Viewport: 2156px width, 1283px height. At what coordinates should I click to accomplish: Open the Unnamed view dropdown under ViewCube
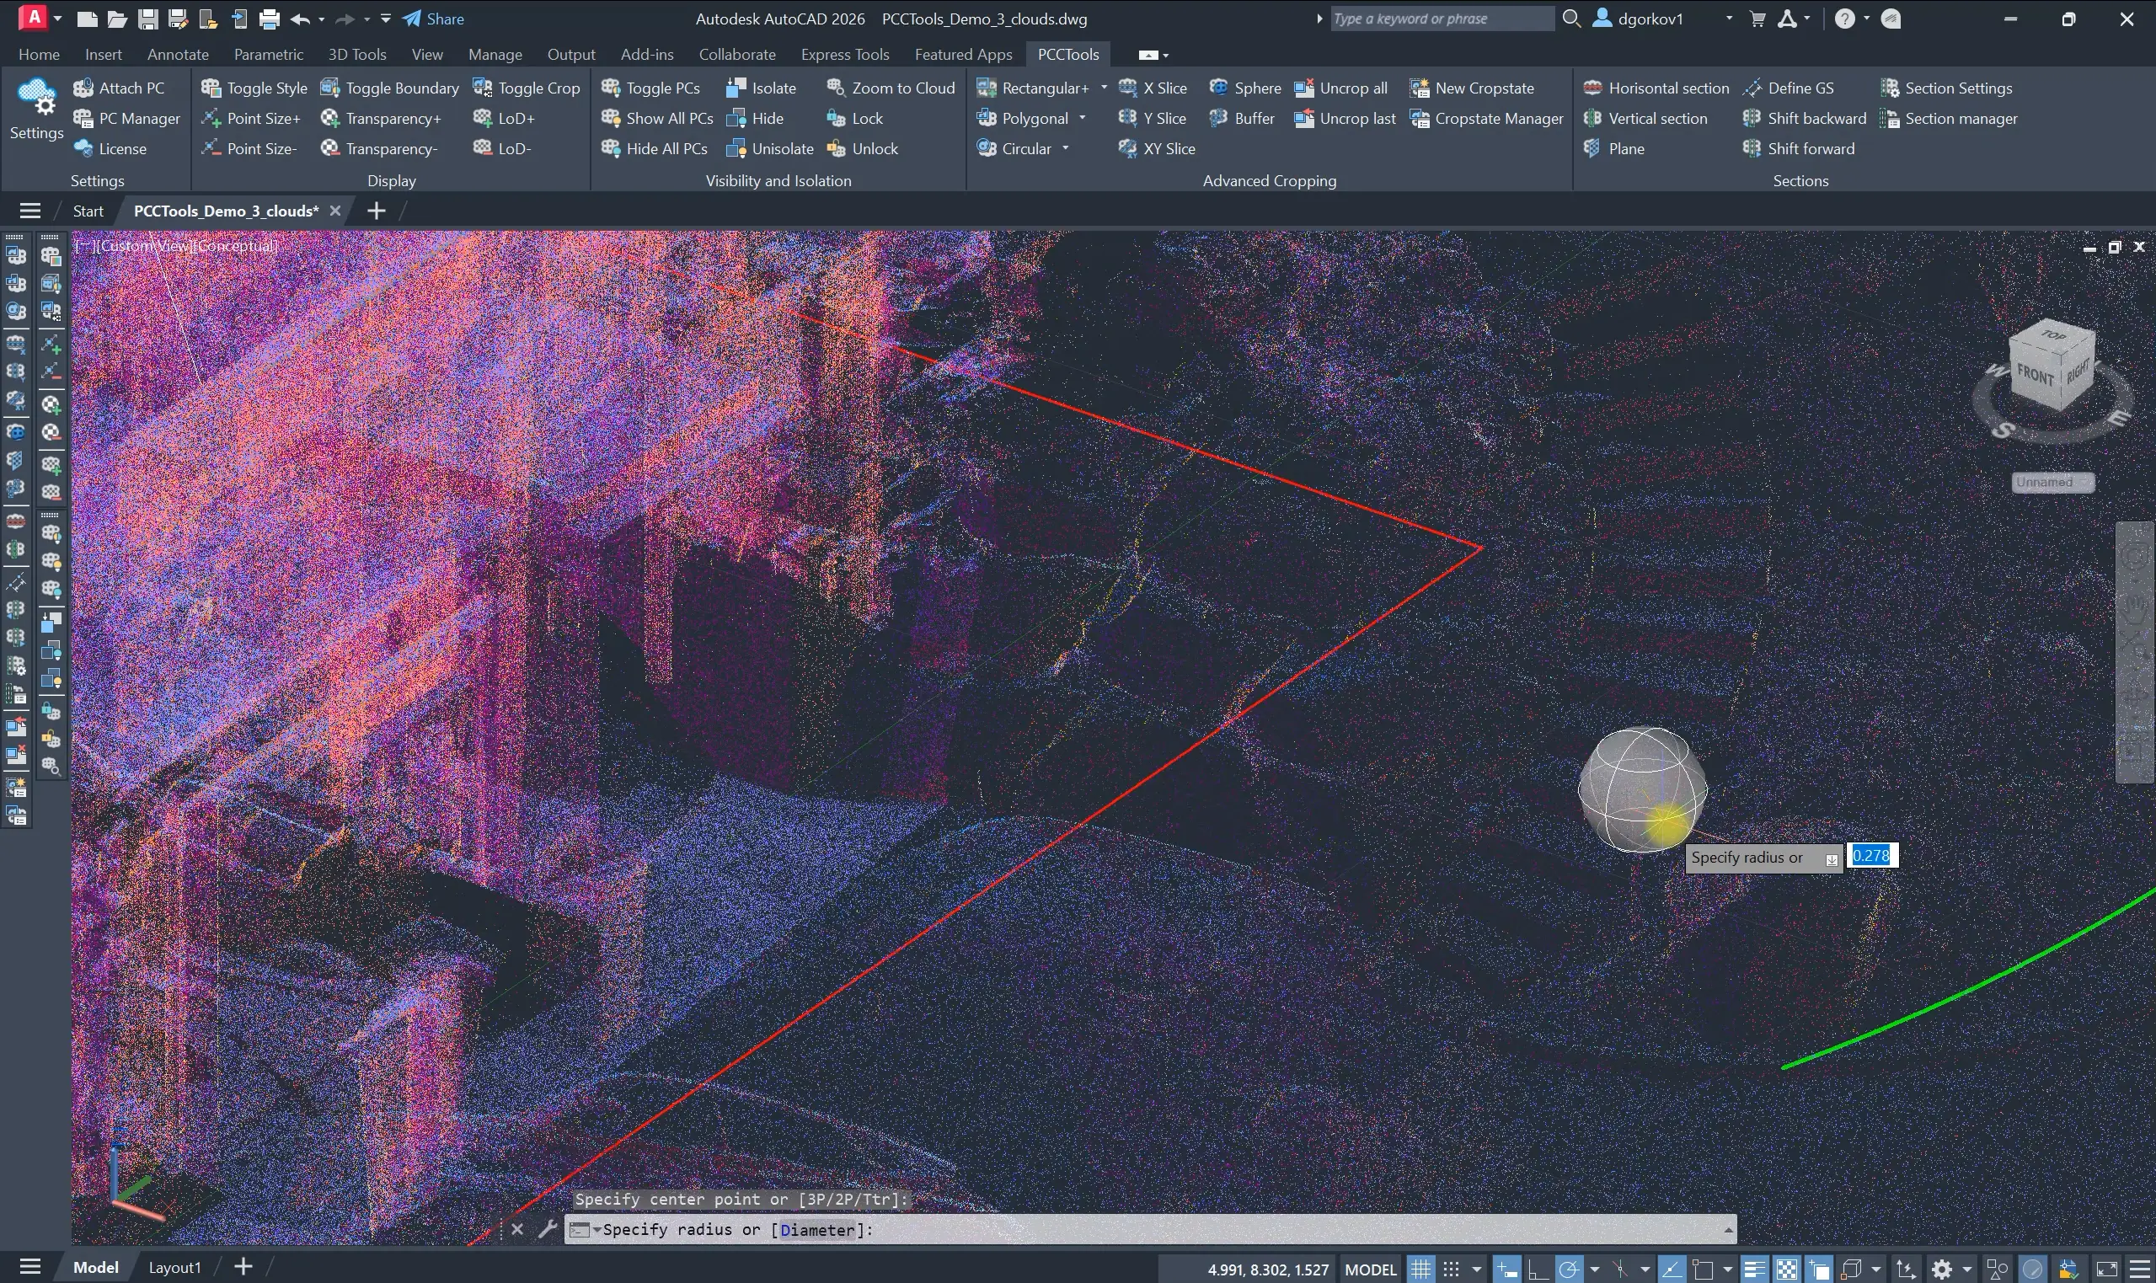pyautogui.click(x=2052, y=482)
